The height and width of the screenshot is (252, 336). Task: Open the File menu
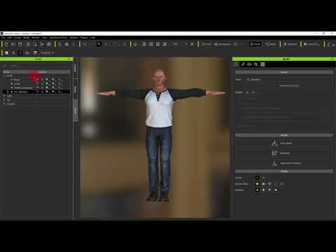(x=3, y=38)
